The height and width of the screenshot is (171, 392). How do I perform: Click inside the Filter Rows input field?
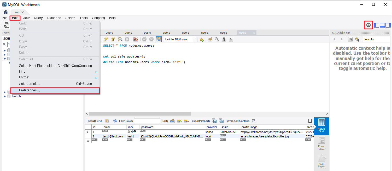(147, 121)
